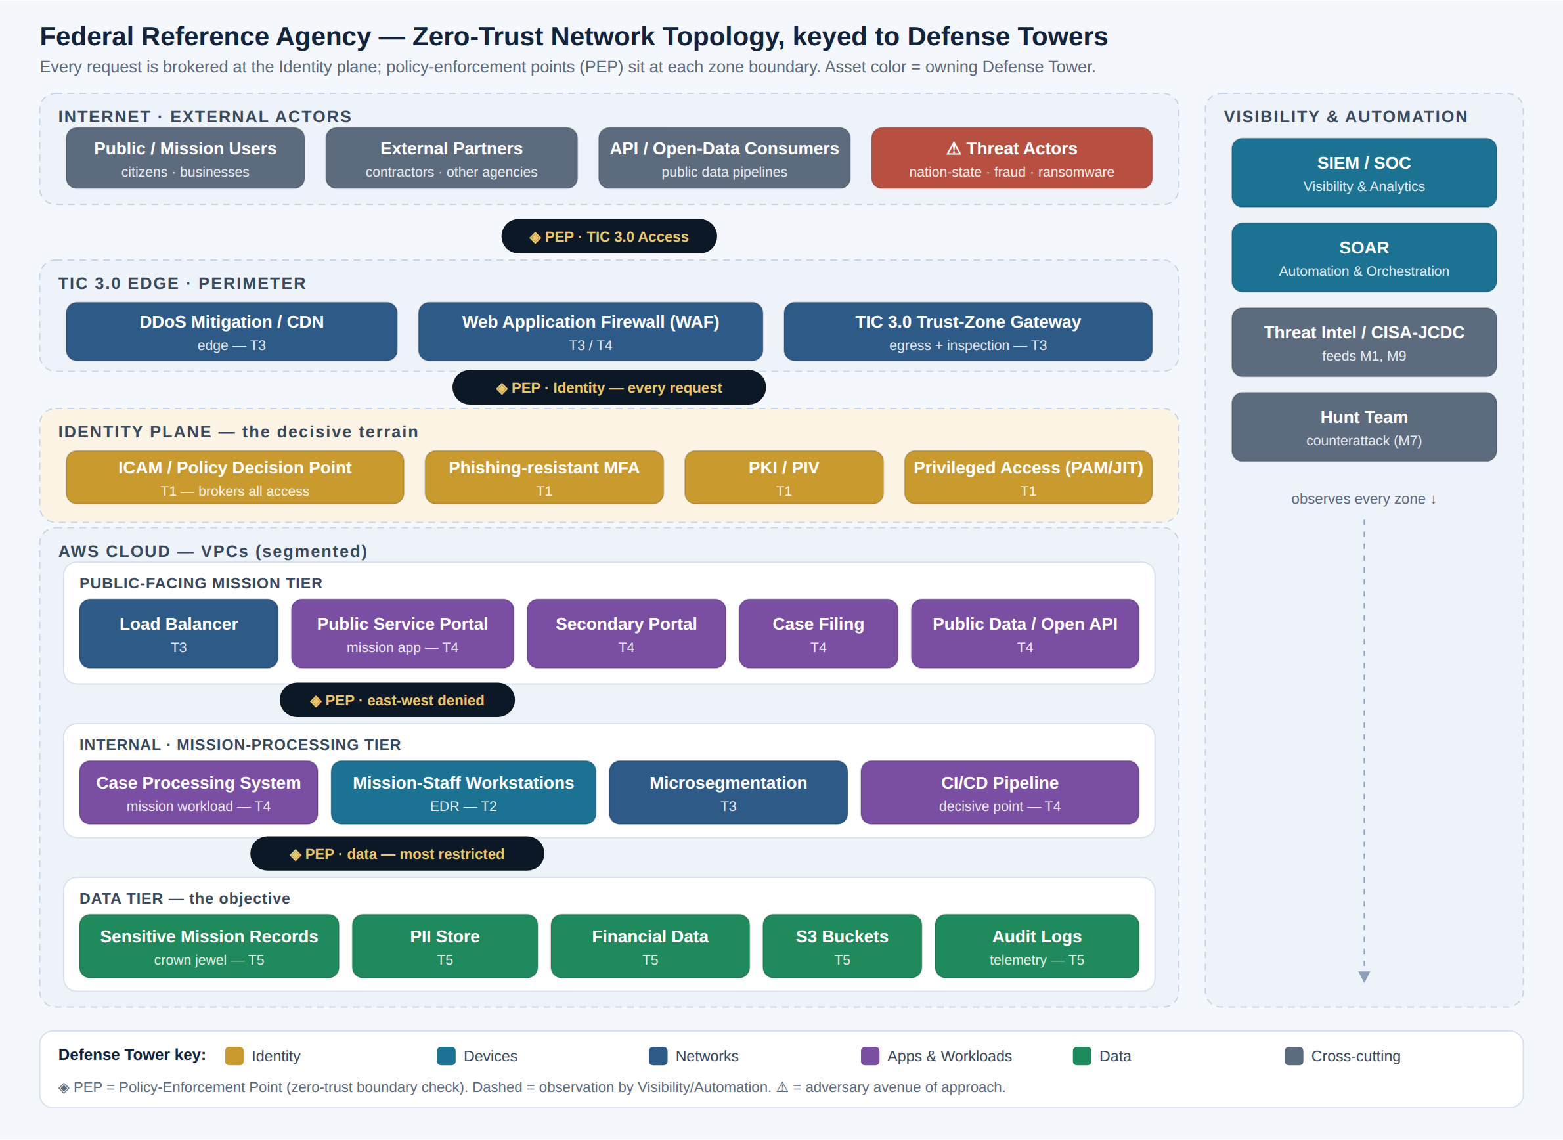Select the S3 Buckets node
This screenshot has height=1140, width=1563.
click(842, 946)
